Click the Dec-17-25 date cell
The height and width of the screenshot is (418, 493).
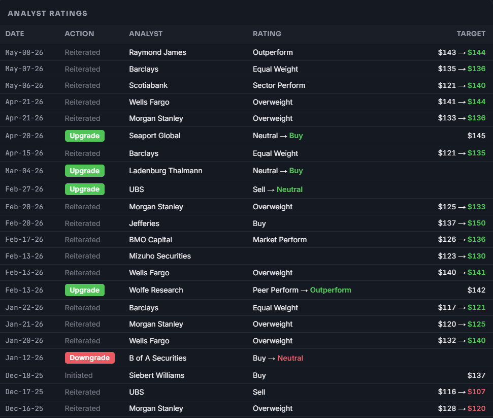coord(24,392)
